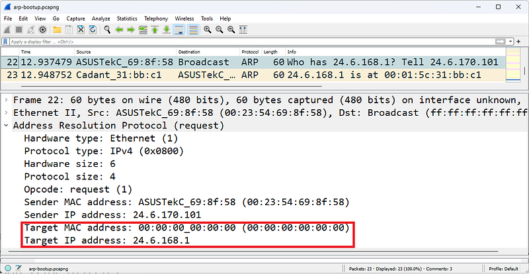Viewport: 529px width, 274px height.
Task: Sort packets by the Length column
Action: click(274, 52)
